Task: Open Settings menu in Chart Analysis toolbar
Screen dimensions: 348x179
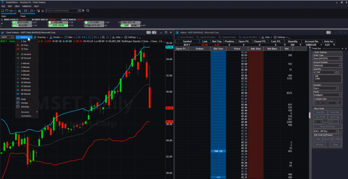Action: pyautogui.click(x=131, y=37)
